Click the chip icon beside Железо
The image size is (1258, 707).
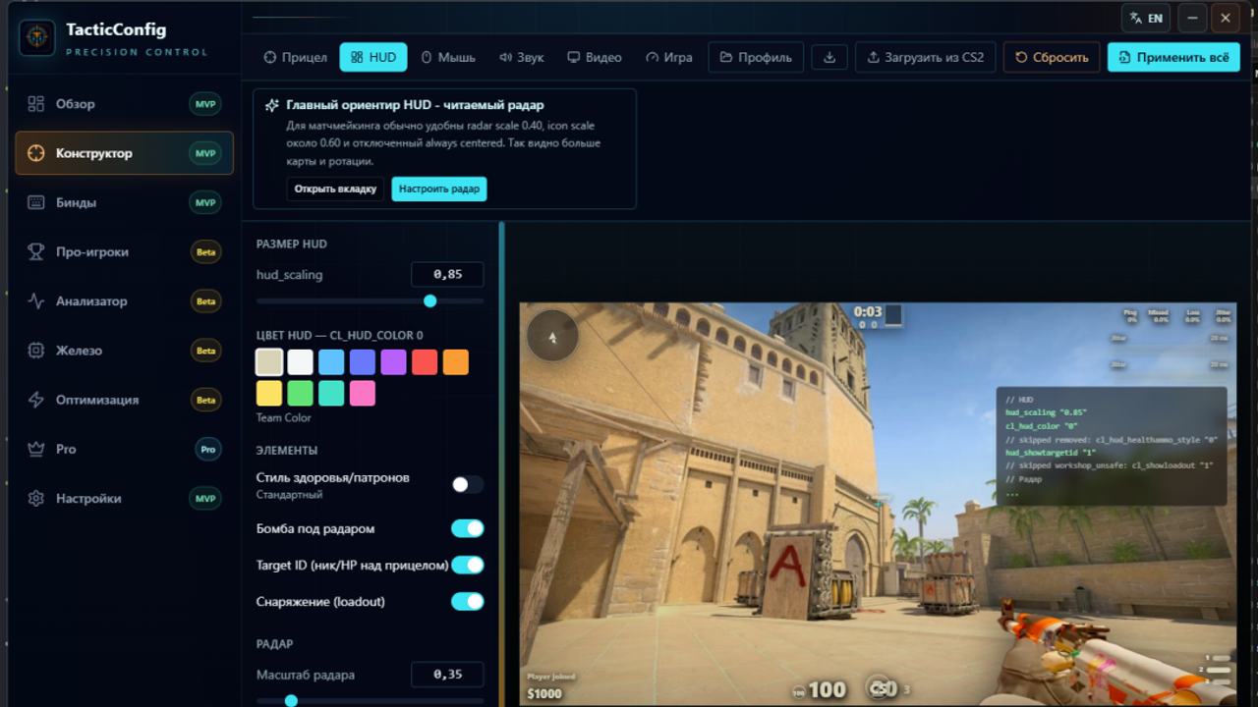click(36, 351)
